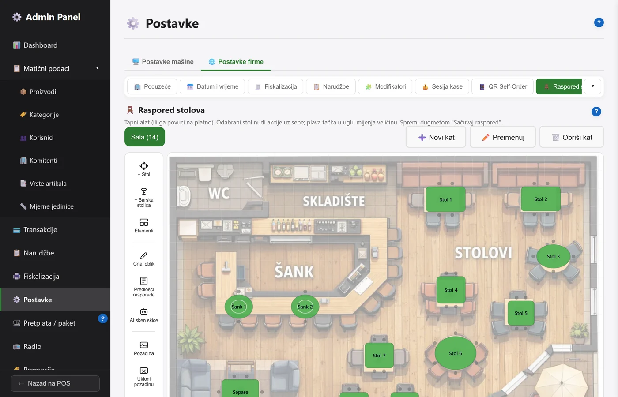618x397 pixels.
Task: Set a floor plan Pozadina image
Action: (144, 348)
